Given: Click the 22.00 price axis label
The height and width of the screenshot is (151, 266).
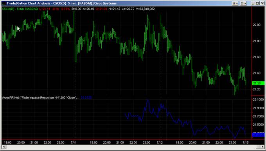Looking at the screenshot, I should [257, 25].
